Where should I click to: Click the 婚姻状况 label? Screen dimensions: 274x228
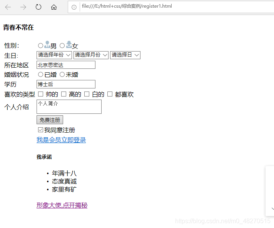coord(17,75)
